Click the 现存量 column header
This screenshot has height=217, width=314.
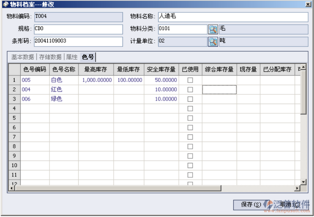point(248,70)
